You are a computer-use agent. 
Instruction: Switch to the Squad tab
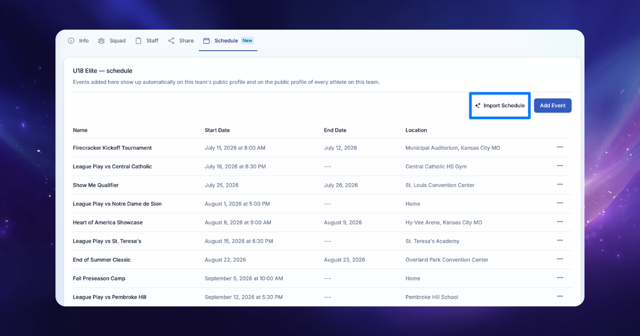(112, 41)
